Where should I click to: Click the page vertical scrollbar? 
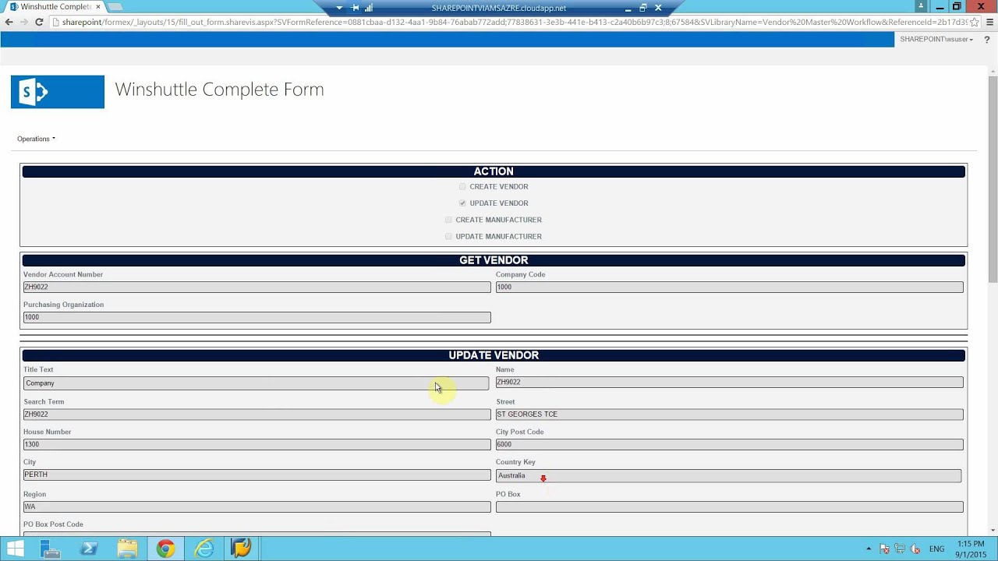point(993,179)
